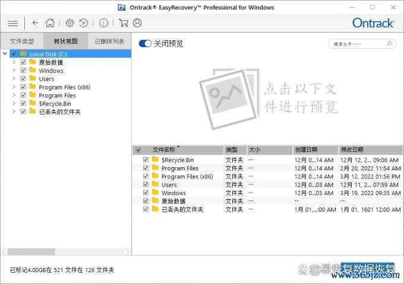Toggle the Program Files (x86) checkbox in tree

point(23,87)
